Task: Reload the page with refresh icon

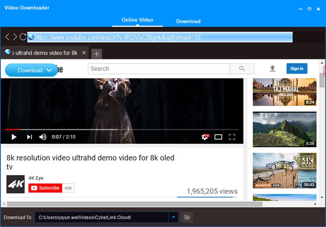Action: (23, 37)
